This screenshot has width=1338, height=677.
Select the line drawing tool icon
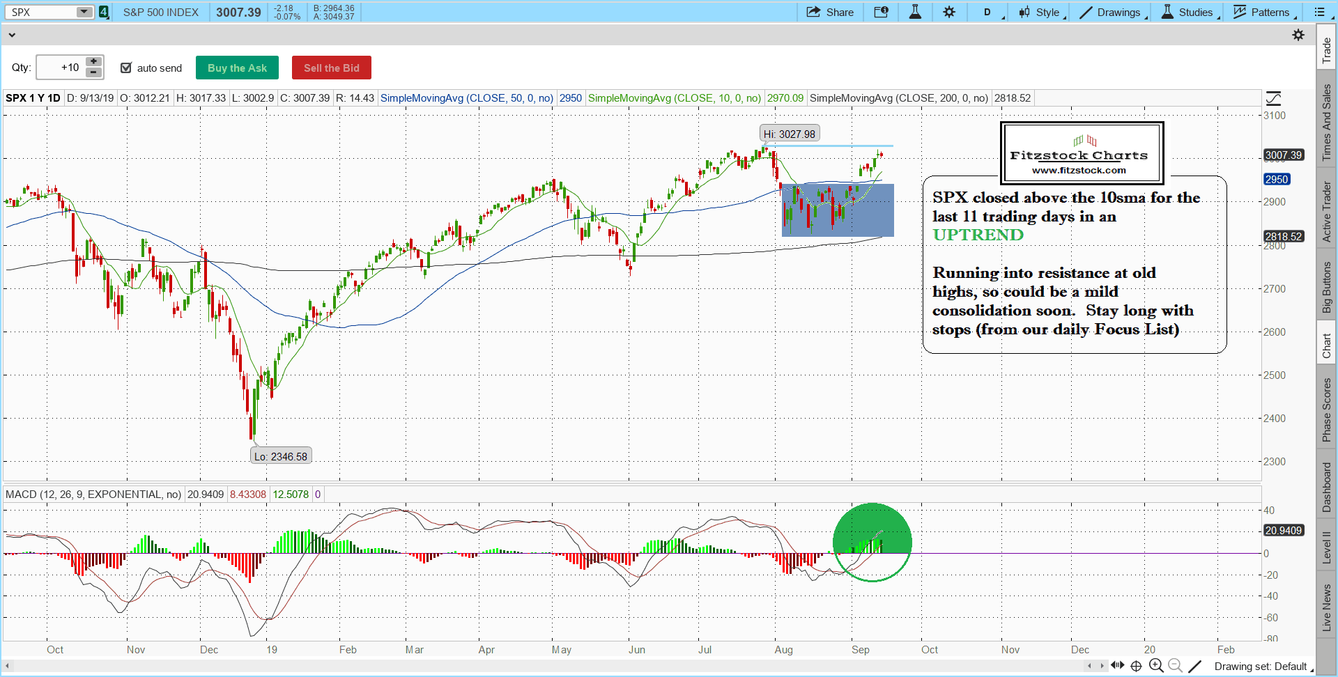(x=1194, y=666)
